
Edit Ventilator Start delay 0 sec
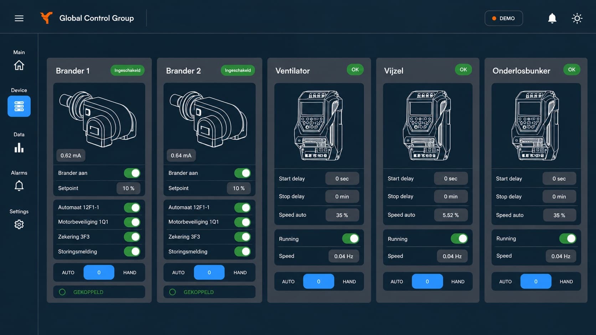pos(342,179)
